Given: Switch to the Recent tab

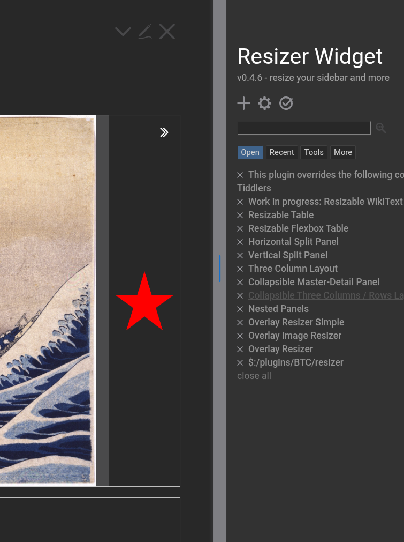Looking at the screenshot, I should (281, 152).
